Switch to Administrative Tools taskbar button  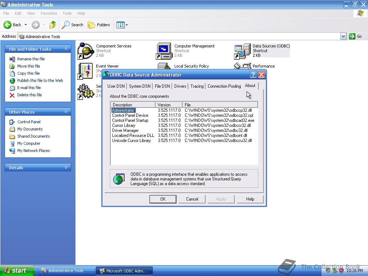tap(66, 271)
